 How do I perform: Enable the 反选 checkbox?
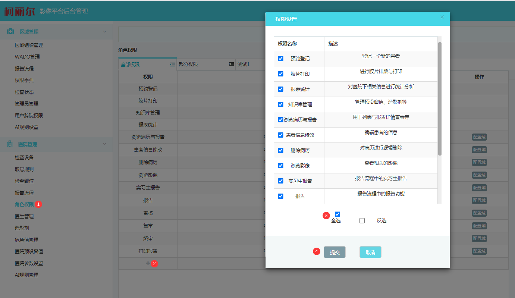(x=362, y=220)
